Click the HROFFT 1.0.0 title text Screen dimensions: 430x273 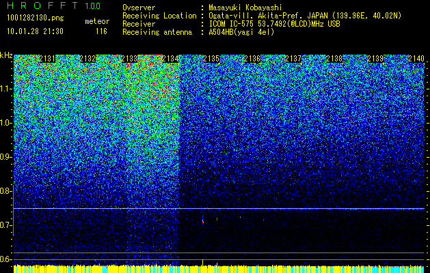(x=53, y=5)
